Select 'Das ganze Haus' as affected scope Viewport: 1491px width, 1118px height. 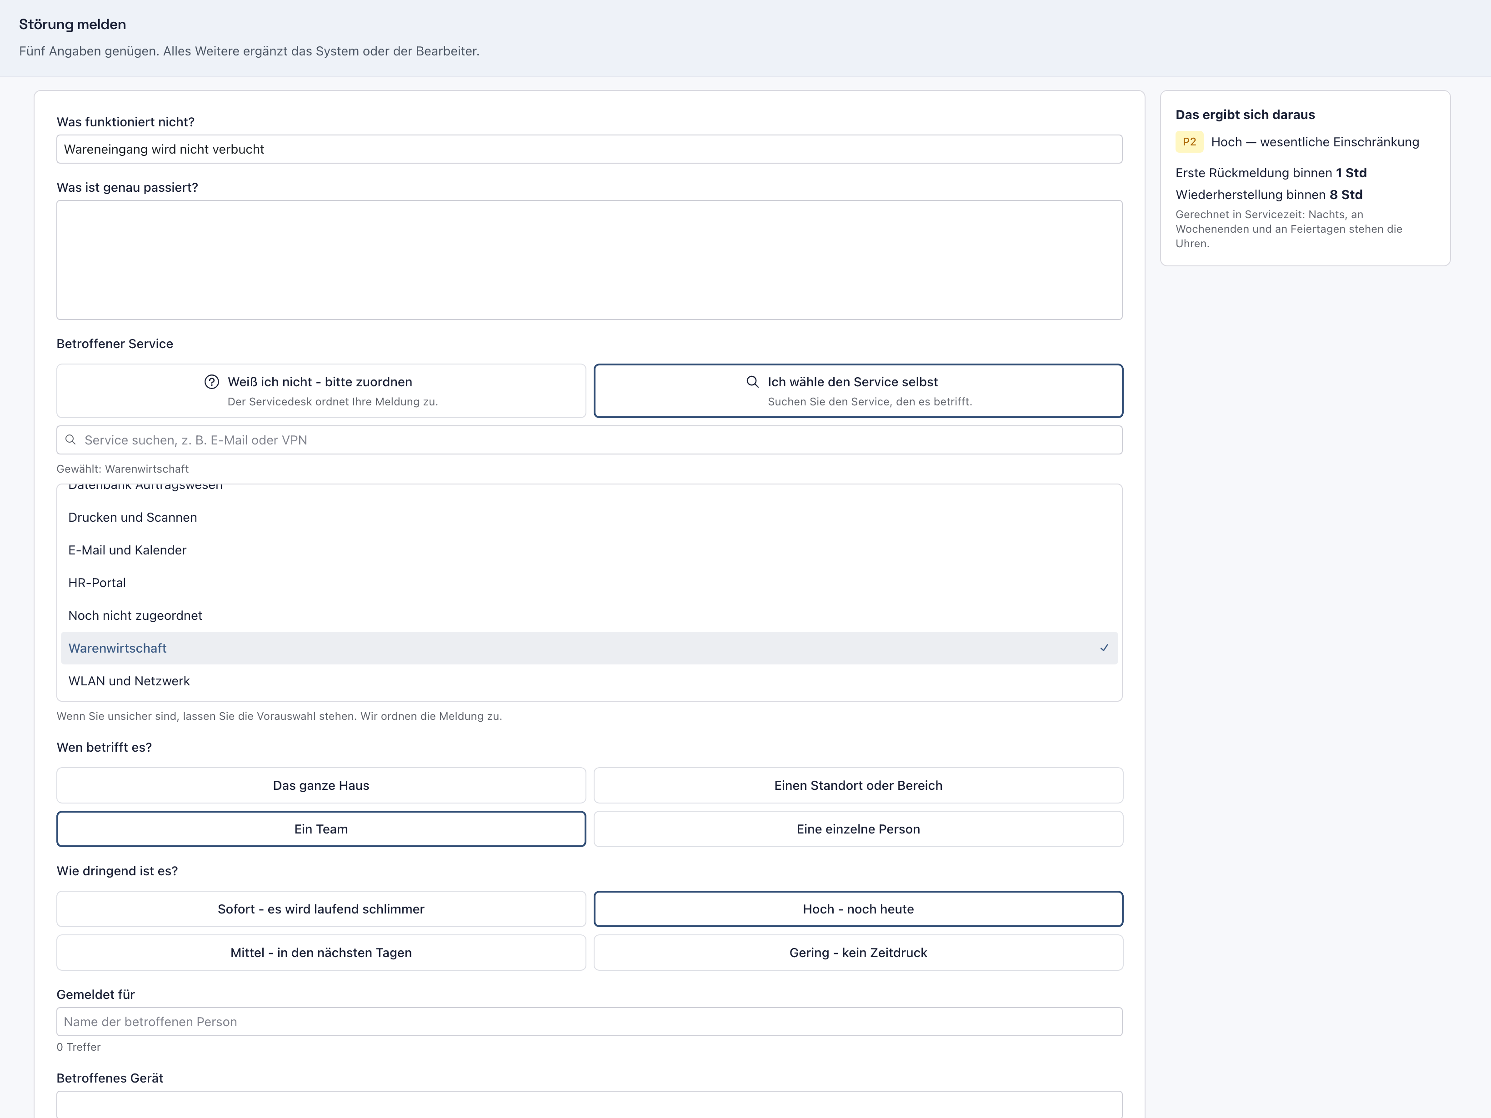321,786
